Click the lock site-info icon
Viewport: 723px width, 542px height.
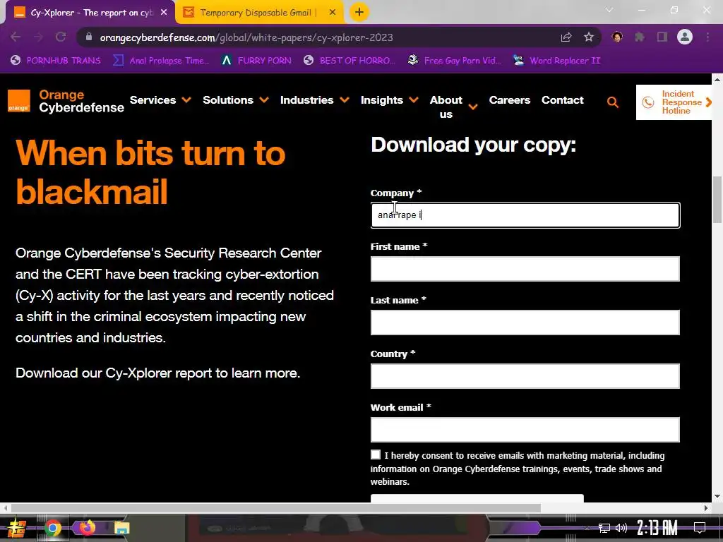pyautogui.click(x=89, y=37)
